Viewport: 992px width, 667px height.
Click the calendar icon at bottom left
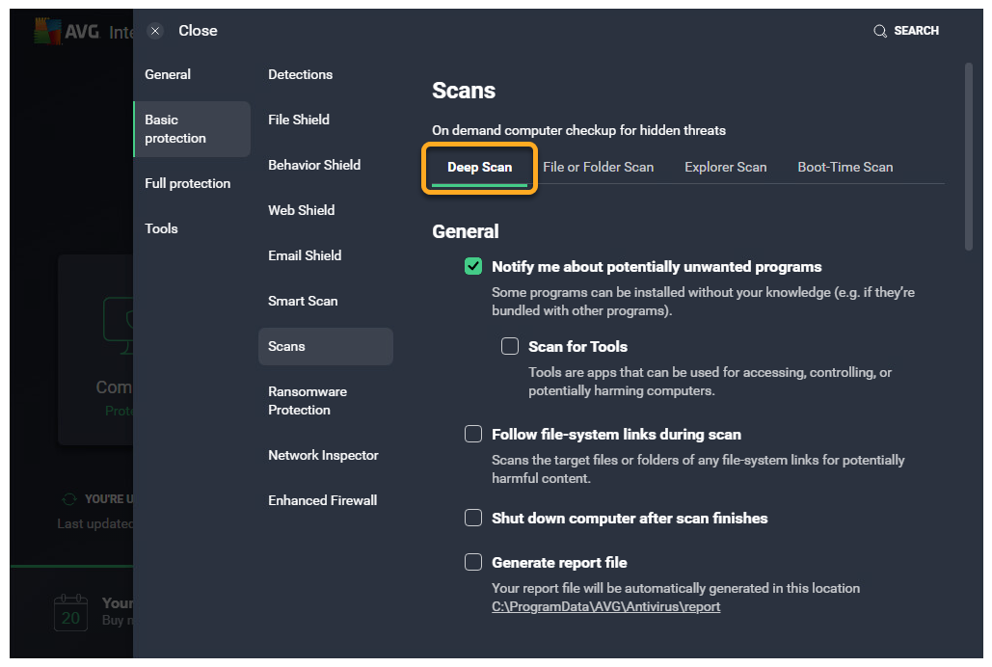click(x=70, y=613)
